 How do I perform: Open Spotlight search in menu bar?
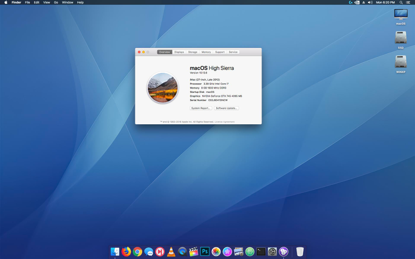401,3
